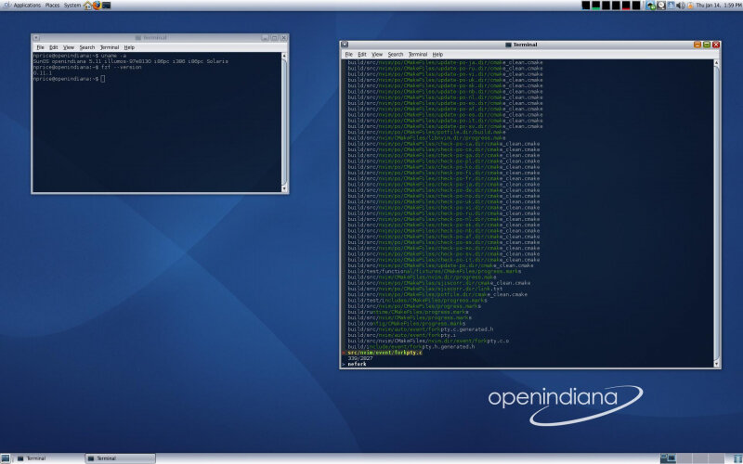Switch to first workspace in workspace switcher
Screen dimensions: 743x464
[x=668, y=458]
